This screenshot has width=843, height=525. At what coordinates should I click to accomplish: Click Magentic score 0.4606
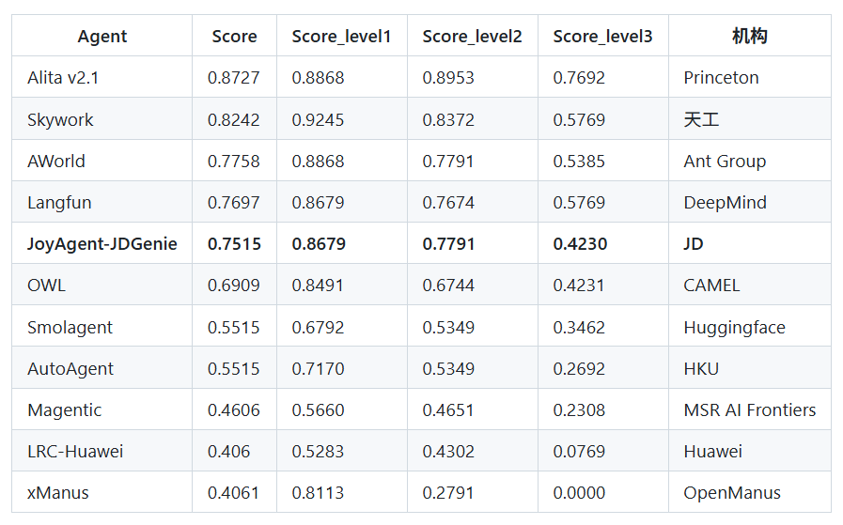234,409
